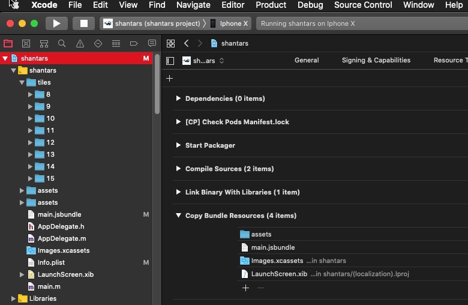Go back with the left chevron
This screenshot has height=305, width=468.
(x=186, y=43)
